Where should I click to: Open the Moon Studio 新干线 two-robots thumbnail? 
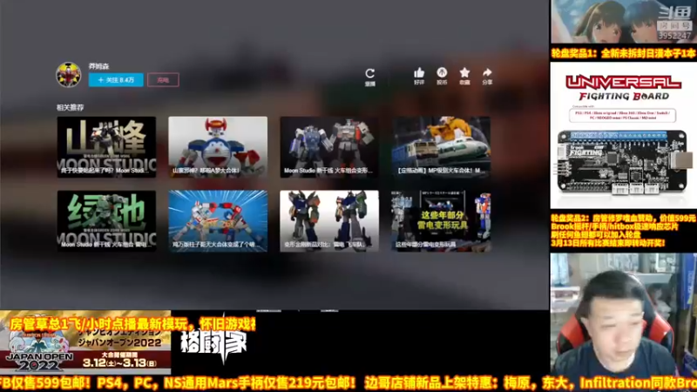tap(329, 147)
